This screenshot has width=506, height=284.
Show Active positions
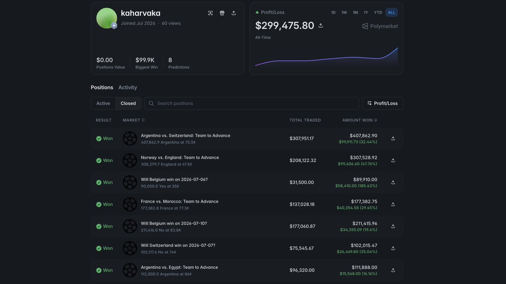pyautogui.click(x=103, y=103)
